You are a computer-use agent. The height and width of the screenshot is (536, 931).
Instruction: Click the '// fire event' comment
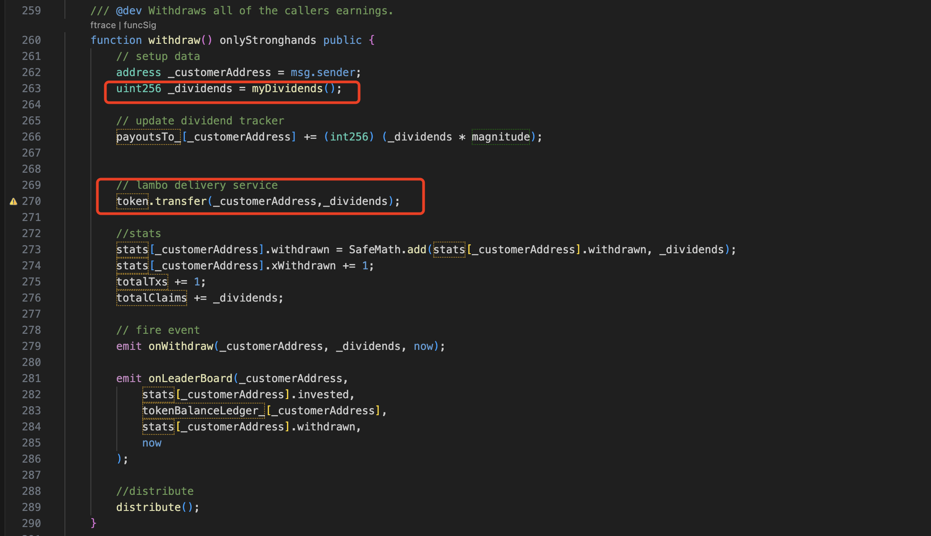(158, 330)
